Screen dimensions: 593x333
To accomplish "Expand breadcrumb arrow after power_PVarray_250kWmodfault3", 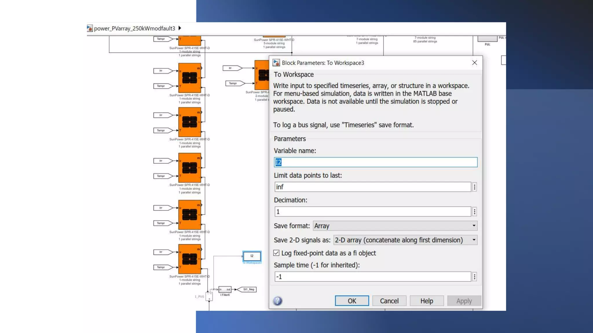I will point(180,28).
